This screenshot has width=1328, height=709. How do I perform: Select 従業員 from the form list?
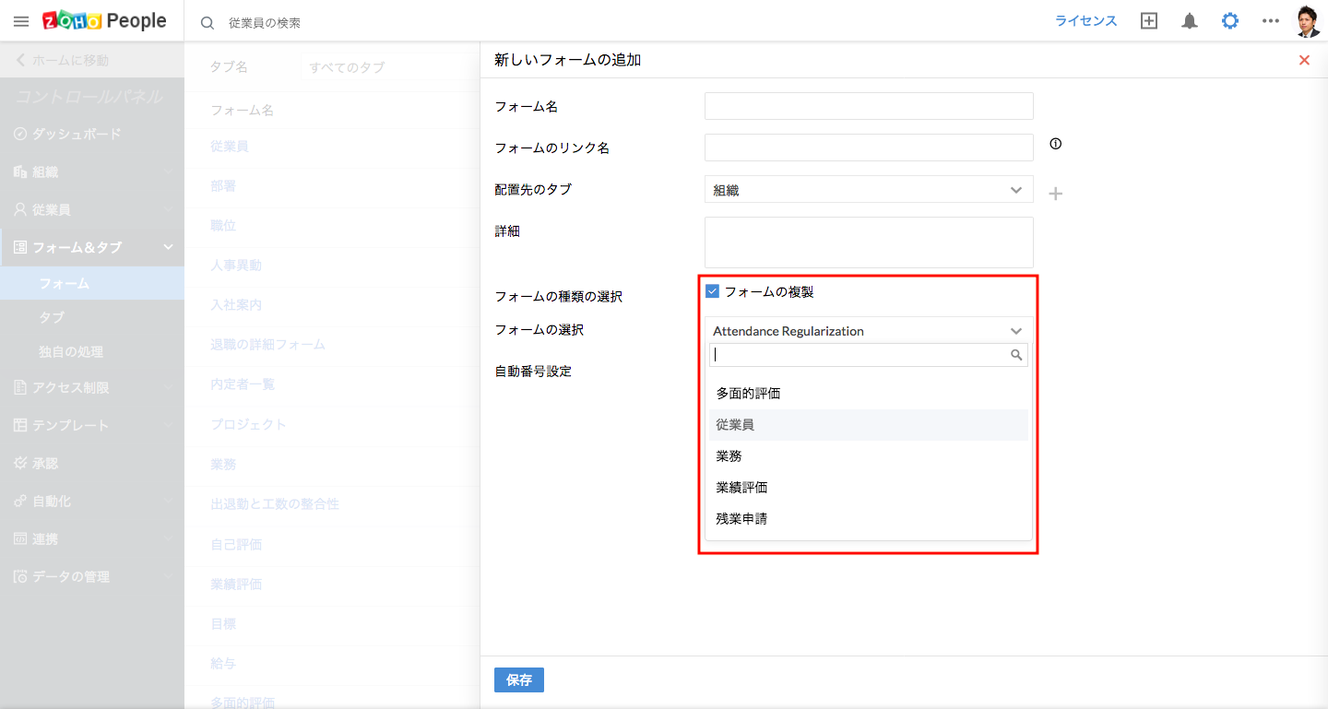735,424
